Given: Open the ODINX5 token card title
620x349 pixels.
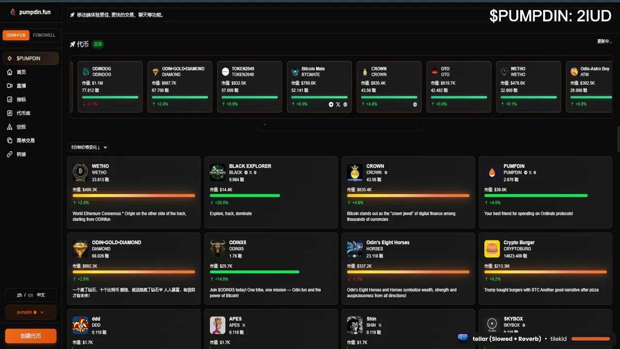Looking at the screenshot, I should click(238, 242).
